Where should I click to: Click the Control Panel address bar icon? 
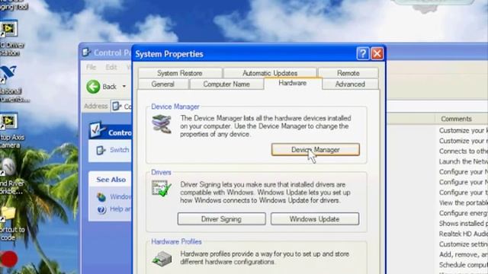click(x=117, y=107)
